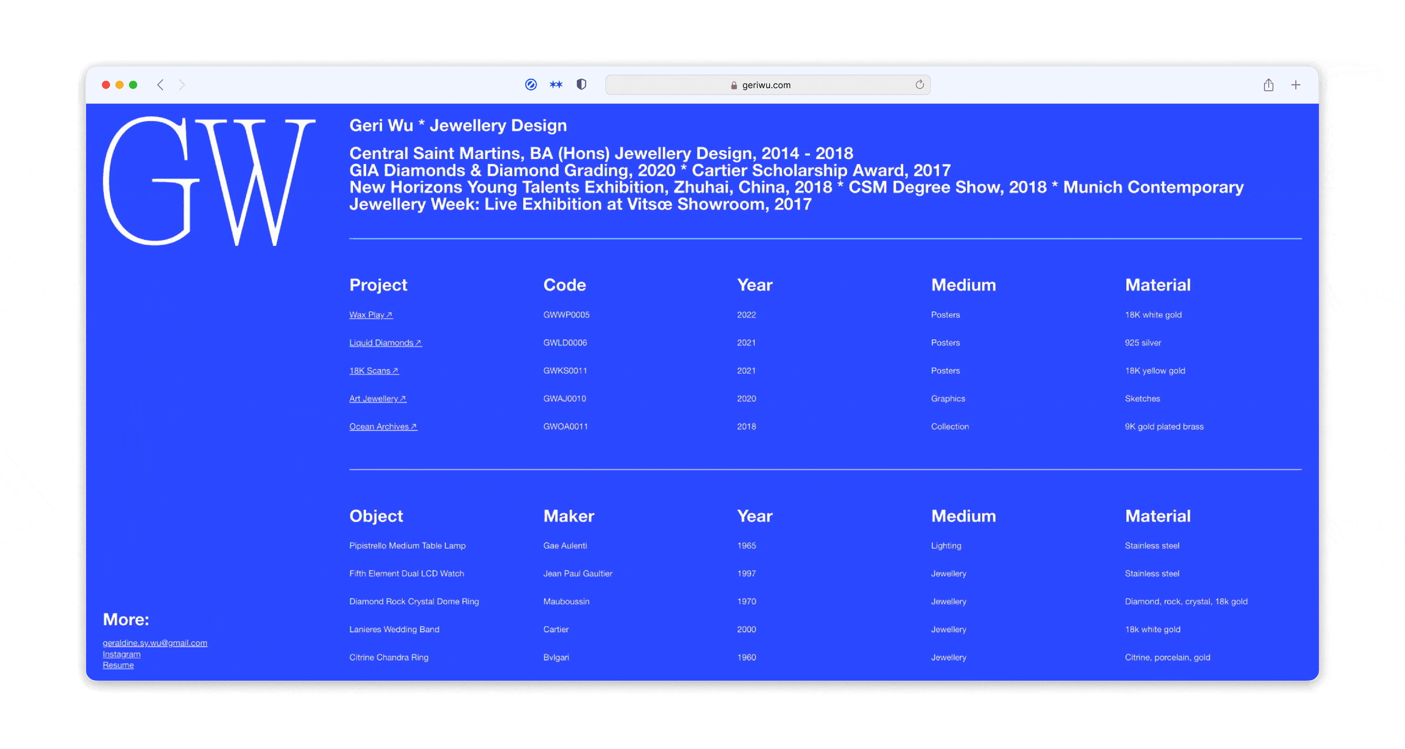
Task: Open a new tab with plus icon
Action: coord(1296,84)
